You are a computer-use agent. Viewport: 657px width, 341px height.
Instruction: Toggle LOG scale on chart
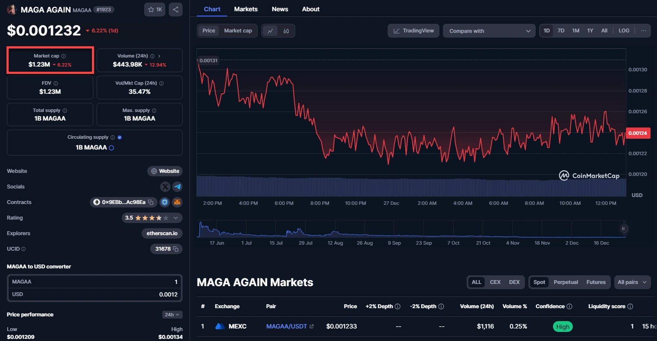point(624,31)
